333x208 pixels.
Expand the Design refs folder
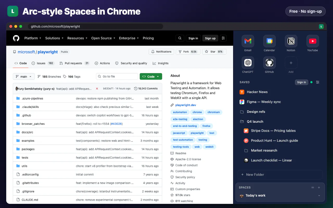tap(280, 112)
